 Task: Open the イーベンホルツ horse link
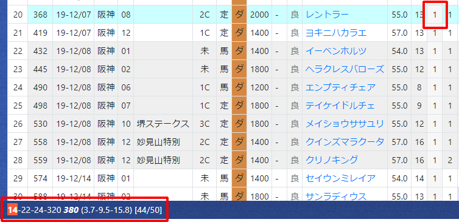click(x=336, y=51)
